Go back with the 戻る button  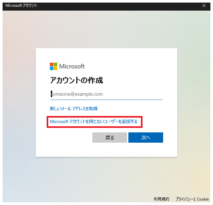pyautogui.click(x=110, y=138)
